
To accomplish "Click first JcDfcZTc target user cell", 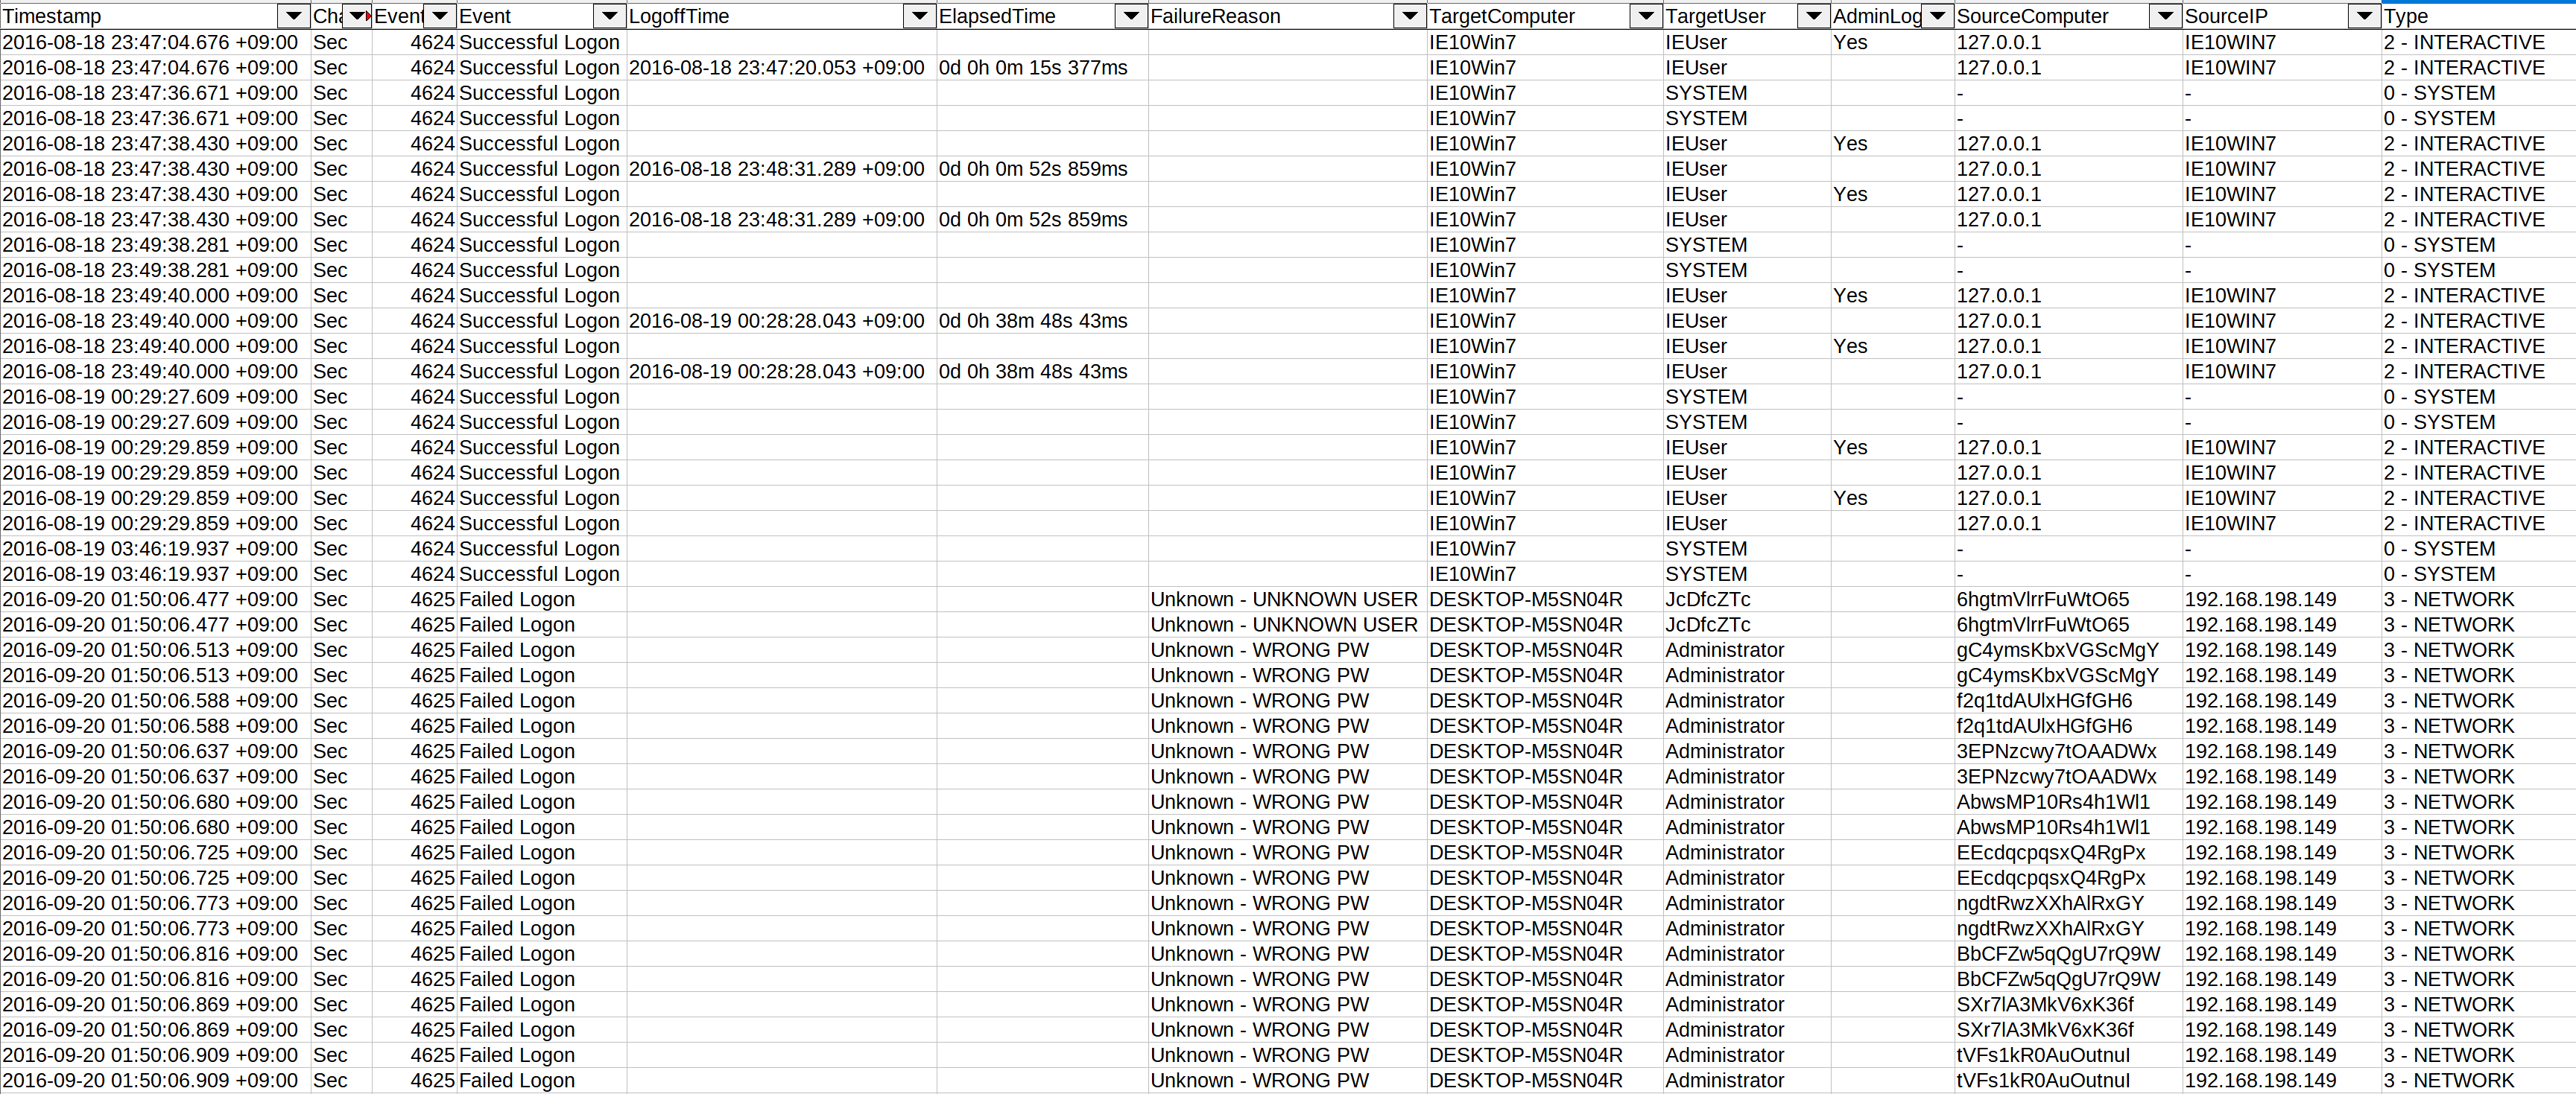I will click(1746, 600).
